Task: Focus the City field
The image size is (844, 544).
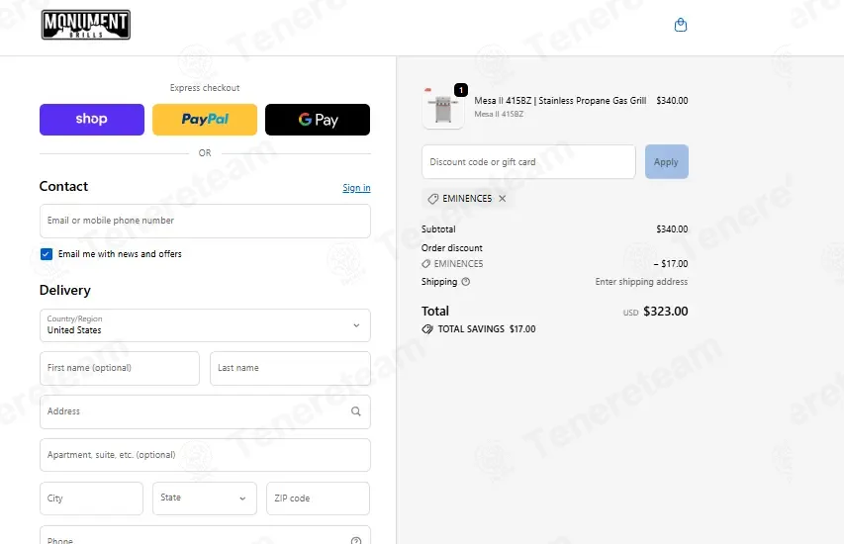Action: 91,499
